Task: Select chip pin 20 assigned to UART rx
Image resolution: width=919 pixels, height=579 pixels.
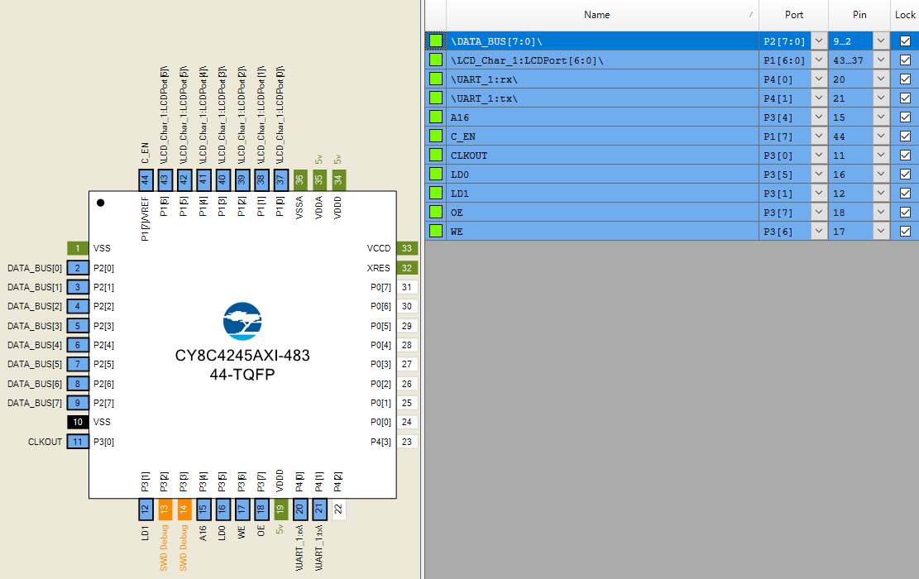Action: pyautogui.click(x=299, y=510)
